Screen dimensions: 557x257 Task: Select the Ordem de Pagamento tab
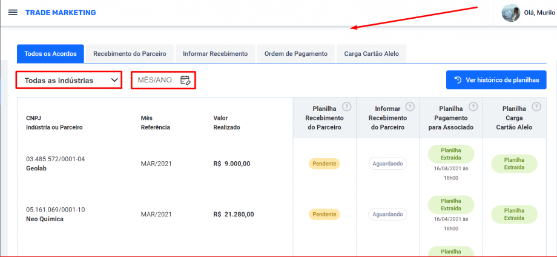click(295, 54)
